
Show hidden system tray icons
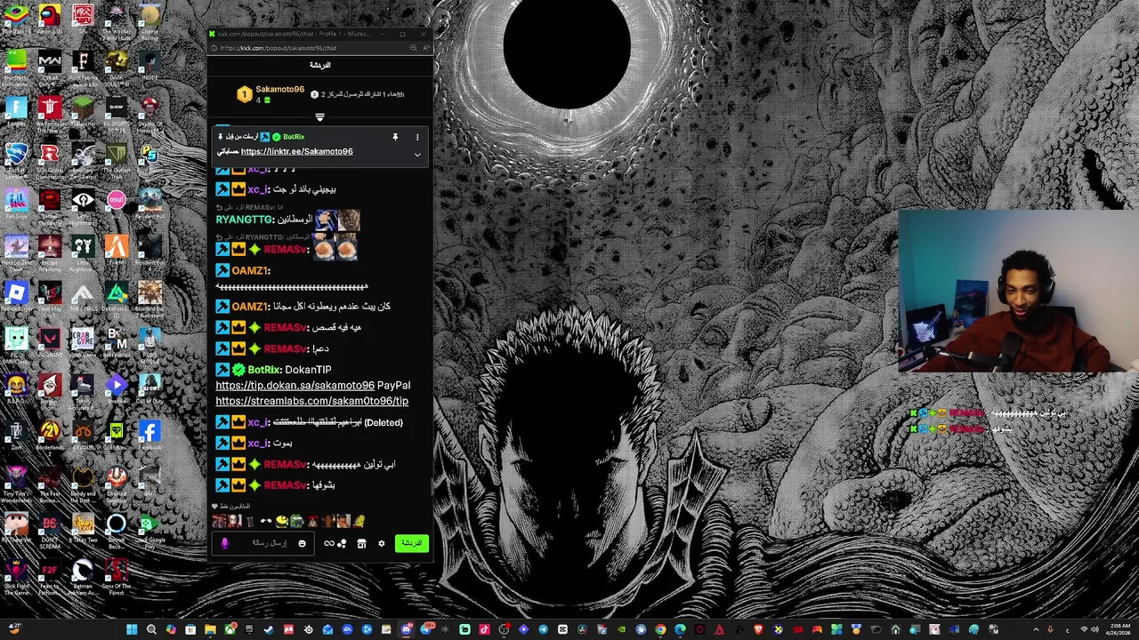tap(1035, 630)
